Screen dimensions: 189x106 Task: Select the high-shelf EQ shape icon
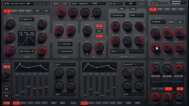(x=168, y=89)
